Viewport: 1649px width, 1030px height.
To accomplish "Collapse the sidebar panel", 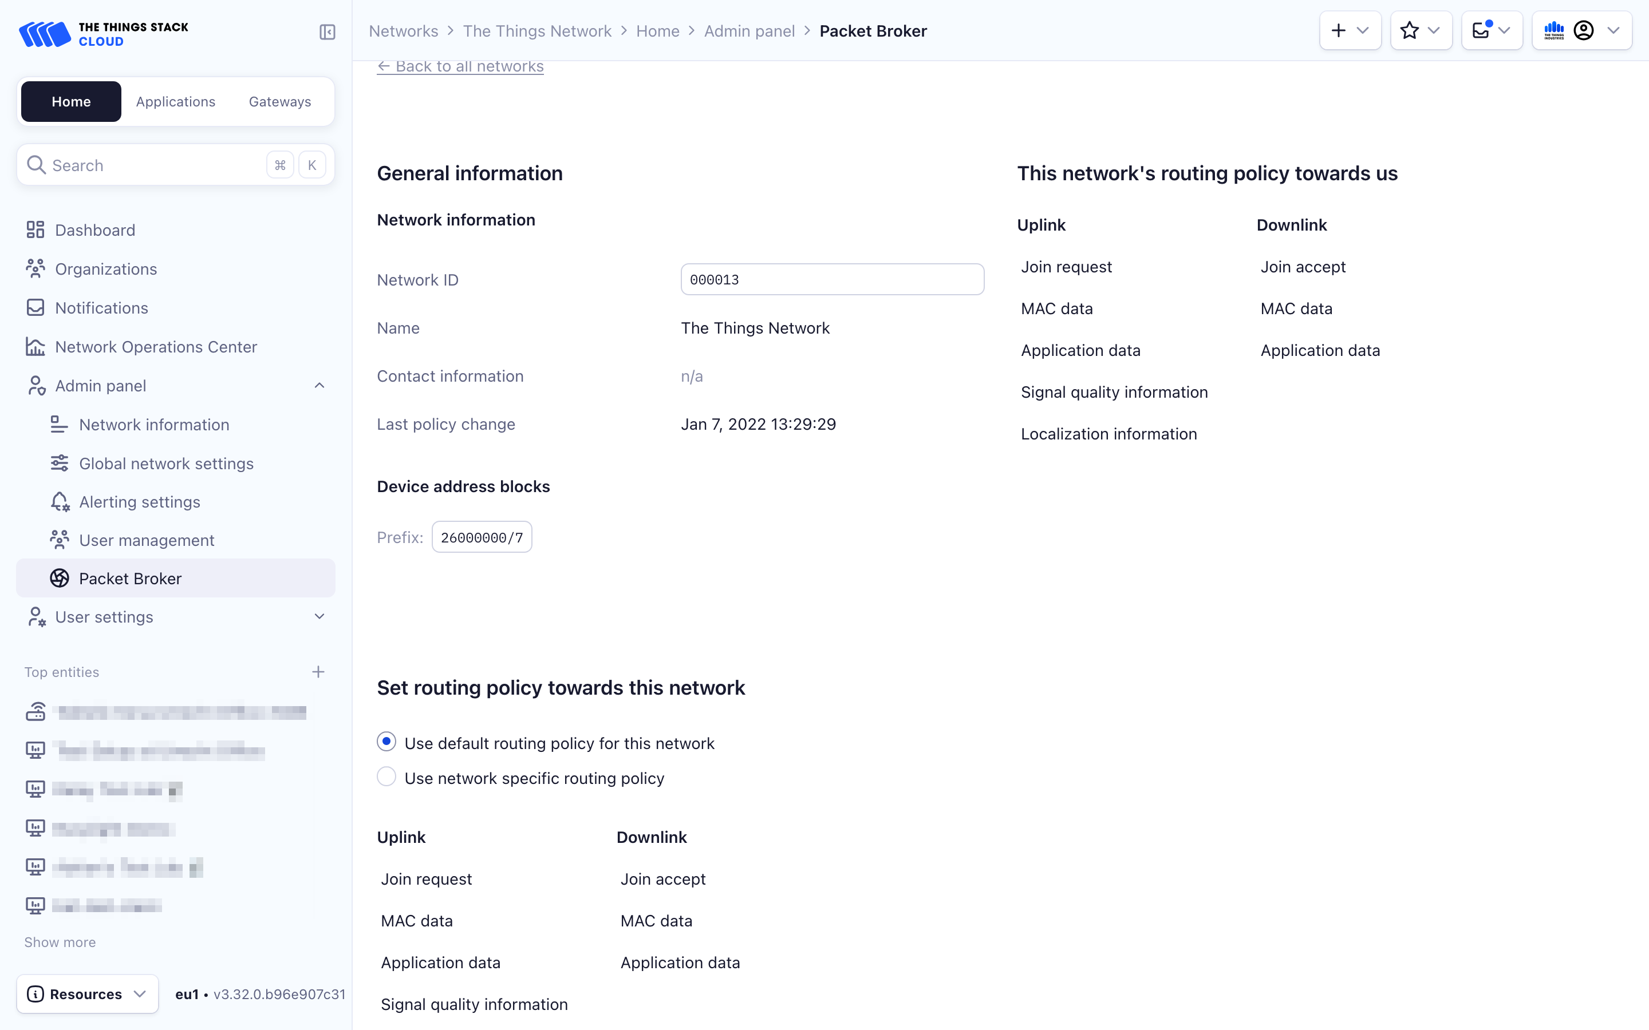I will coord(327,32).
